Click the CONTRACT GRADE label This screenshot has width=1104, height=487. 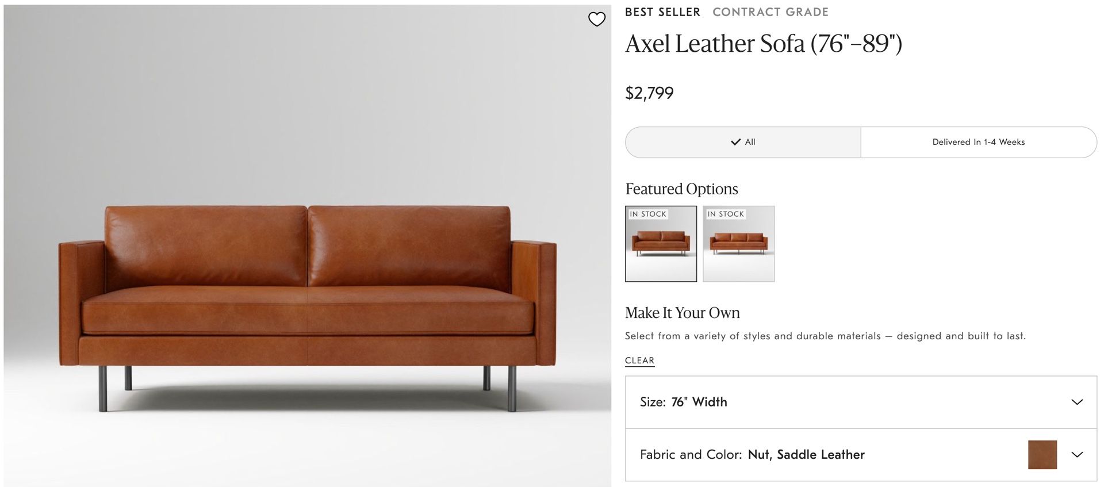click(770, 11)
